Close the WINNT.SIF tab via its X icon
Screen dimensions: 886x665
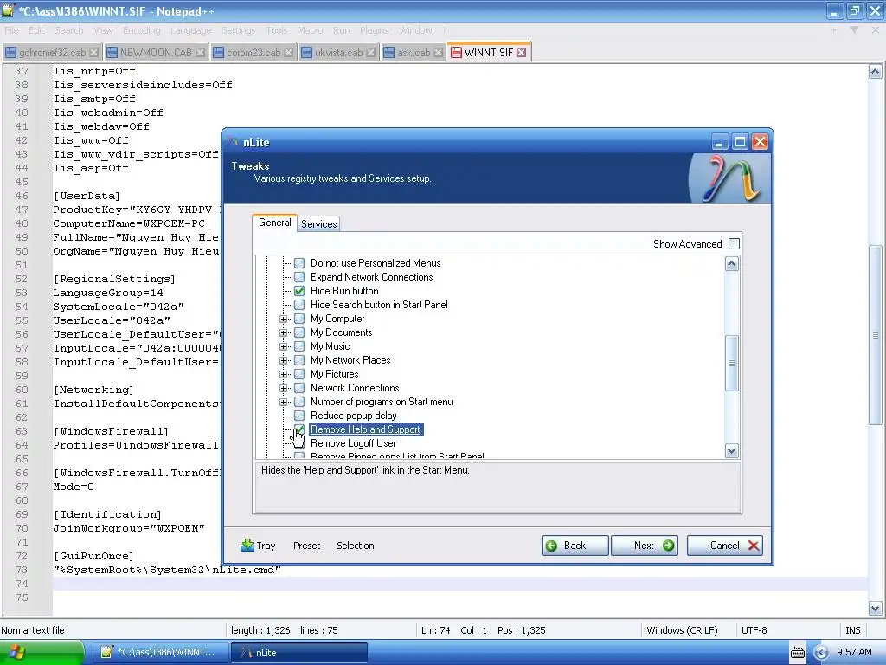522,53
